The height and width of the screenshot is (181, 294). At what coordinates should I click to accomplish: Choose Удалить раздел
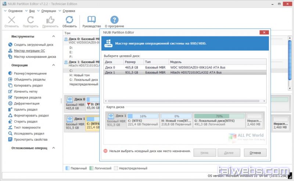coord(25,110)
